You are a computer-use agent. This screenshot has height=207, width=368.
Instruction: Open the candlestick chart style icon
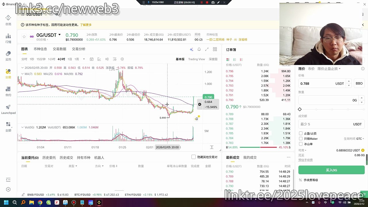coord(107,59)
